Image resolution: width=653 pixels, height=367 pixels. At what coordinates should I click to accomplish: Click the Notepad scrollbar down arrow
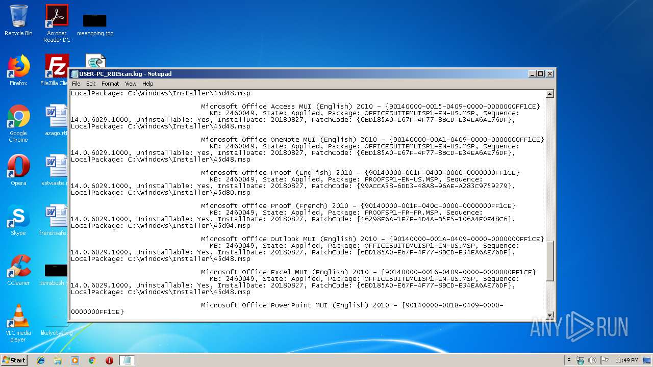[x=550, y=315]
